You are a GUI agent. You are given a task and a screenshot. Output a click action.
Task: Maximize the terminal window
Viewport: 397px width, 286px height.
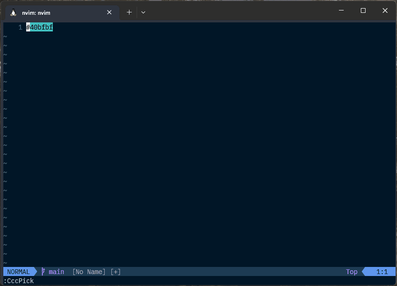363,10
